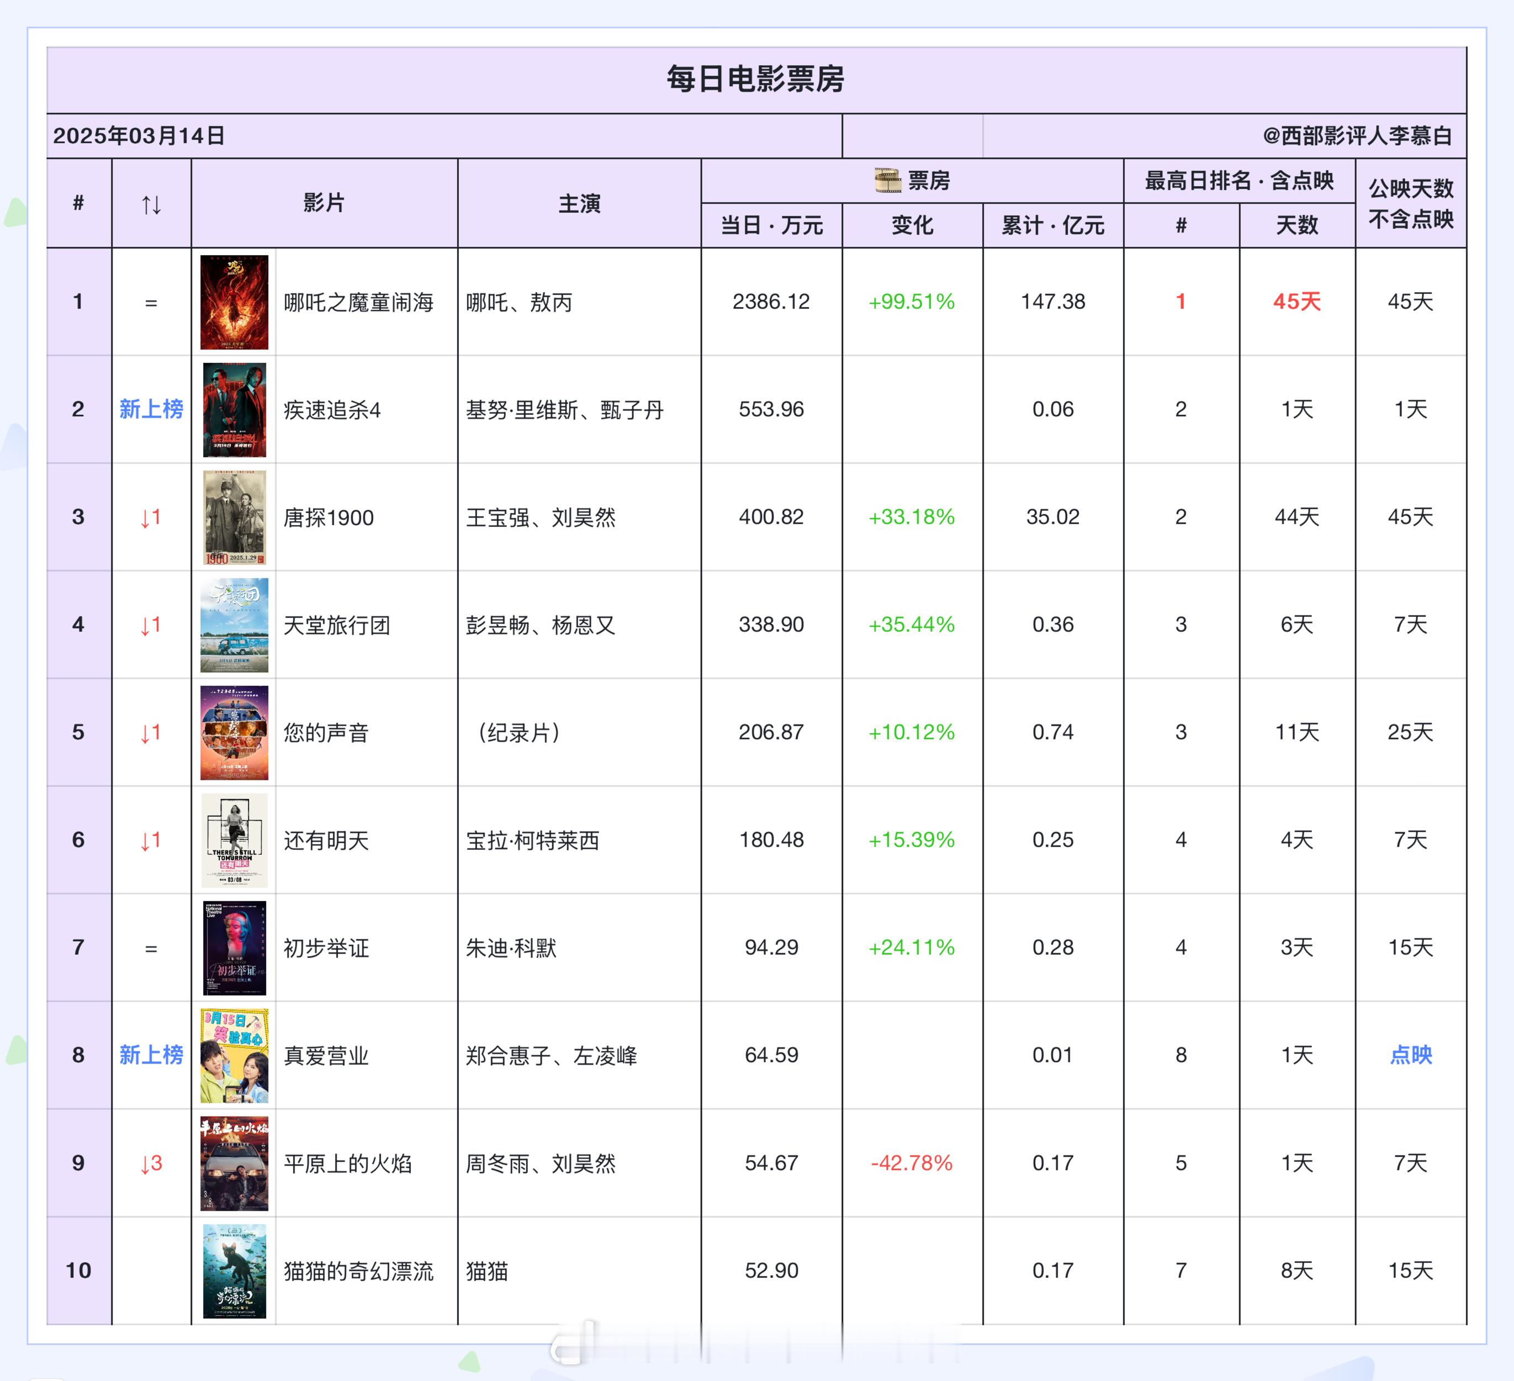Image resolution: width=1514 pixels, height=1381 pixels.
Task: Click cast 宝拉·柯特莱西
Action: [x=532, y=840]
